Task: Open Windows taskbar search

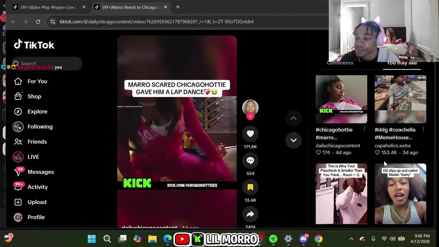Action: tap(107, 239)
